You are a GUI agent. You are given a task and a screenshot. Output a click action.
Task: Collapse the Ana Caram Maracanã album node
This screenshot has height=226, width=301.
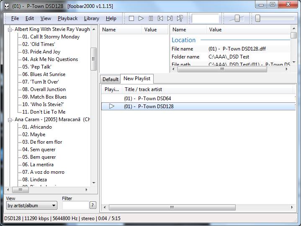pyautogui.click(x=10, y=120)
